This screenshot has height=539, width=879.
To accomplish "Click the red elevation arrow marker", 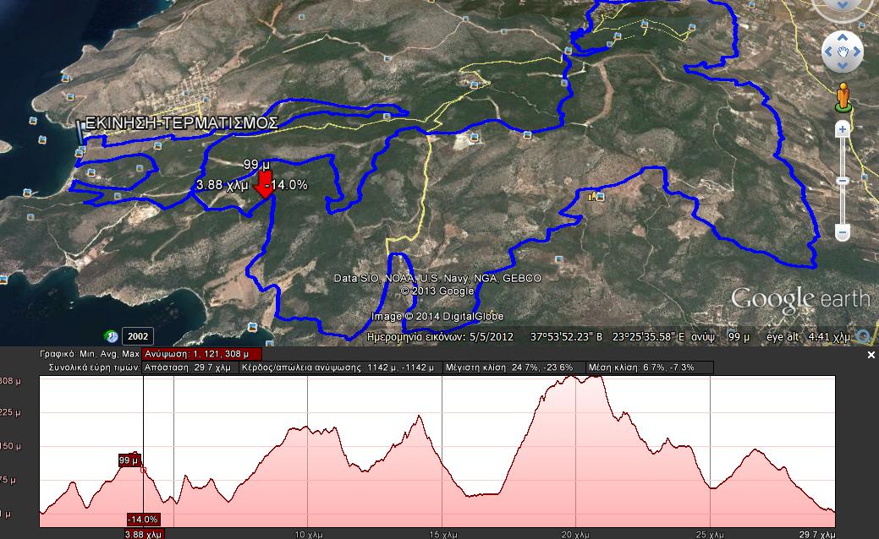I will (263, 183).
